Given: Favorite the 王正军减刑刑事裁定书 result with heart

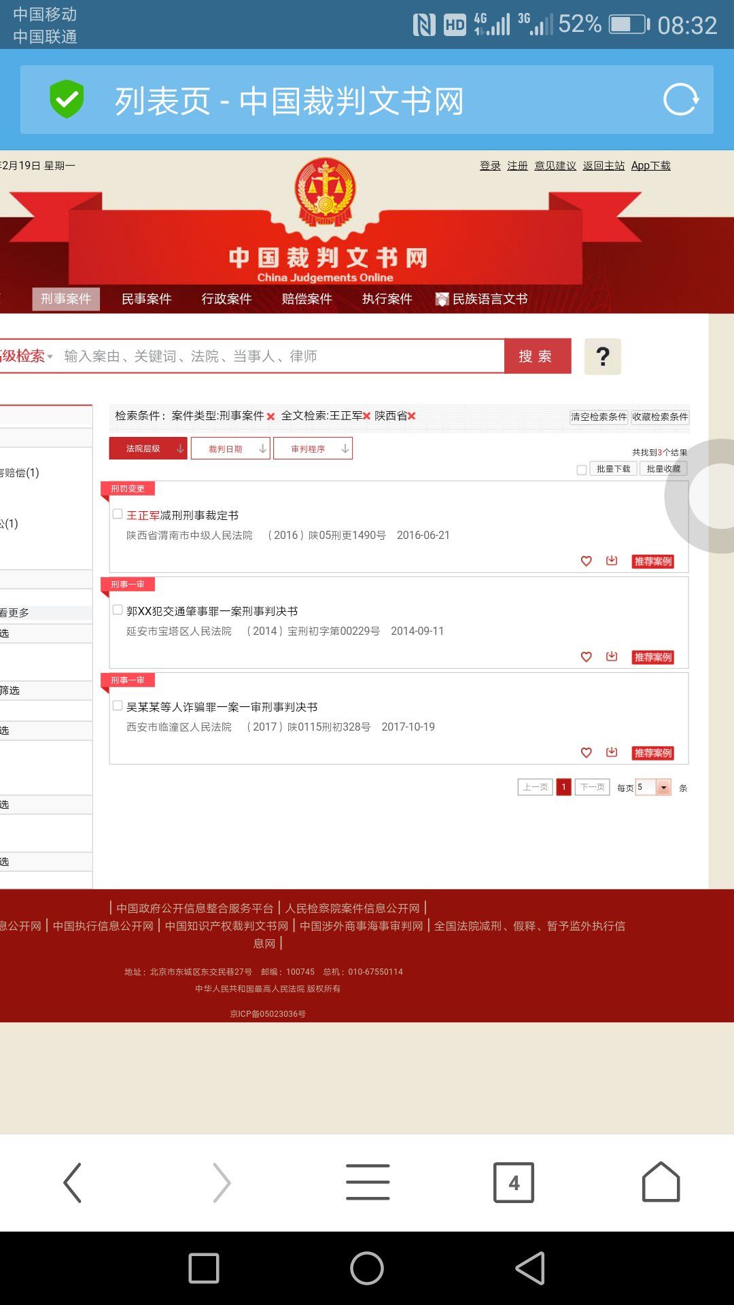Looking at the screenshot, I should (587, 561).
